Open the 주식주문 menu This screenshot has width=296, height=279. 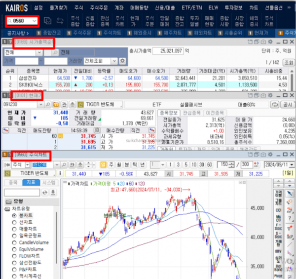99,8
